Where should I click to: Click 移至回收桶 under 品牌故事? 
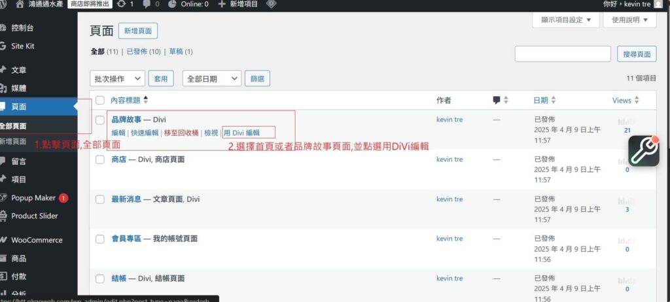182,133
